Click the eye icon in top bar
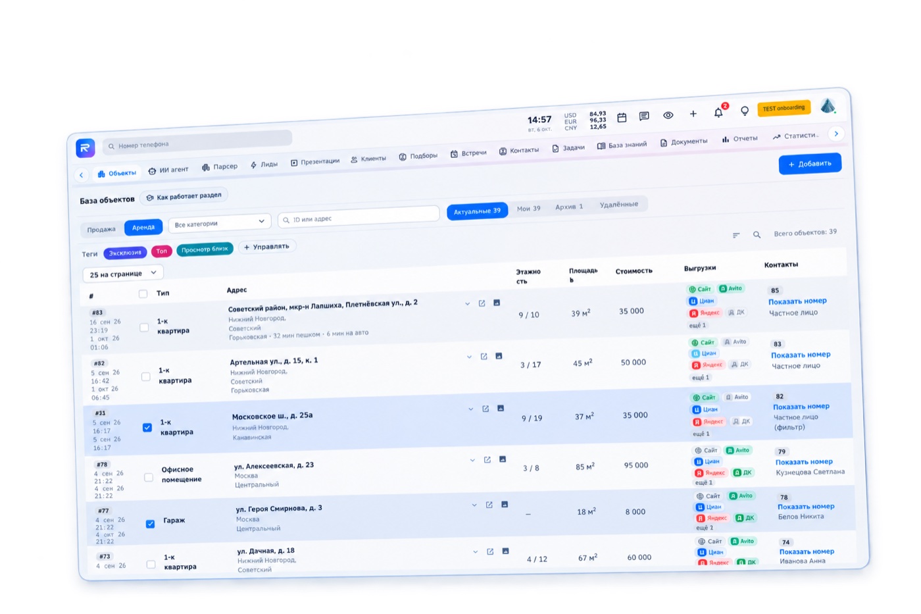 tap(668, 115)
